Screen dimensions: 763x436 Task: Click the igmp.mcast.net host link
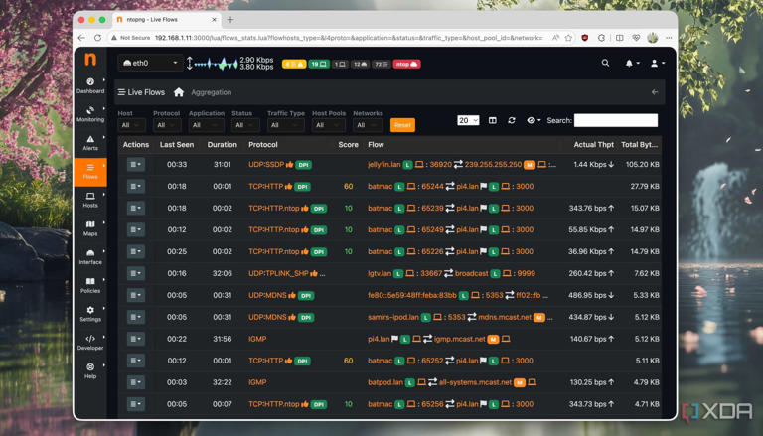coord(459,339)
